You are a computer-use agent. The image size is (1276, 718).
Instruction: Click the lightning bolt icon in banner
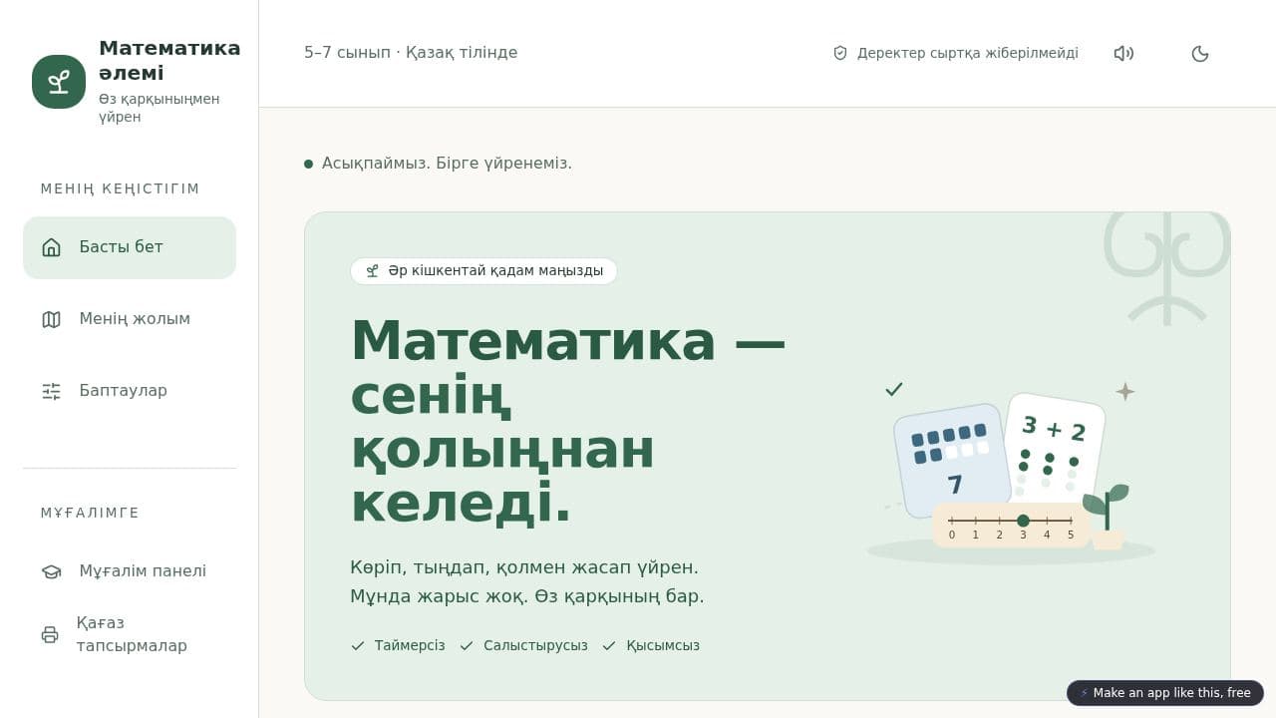(x=1084, y=693)
